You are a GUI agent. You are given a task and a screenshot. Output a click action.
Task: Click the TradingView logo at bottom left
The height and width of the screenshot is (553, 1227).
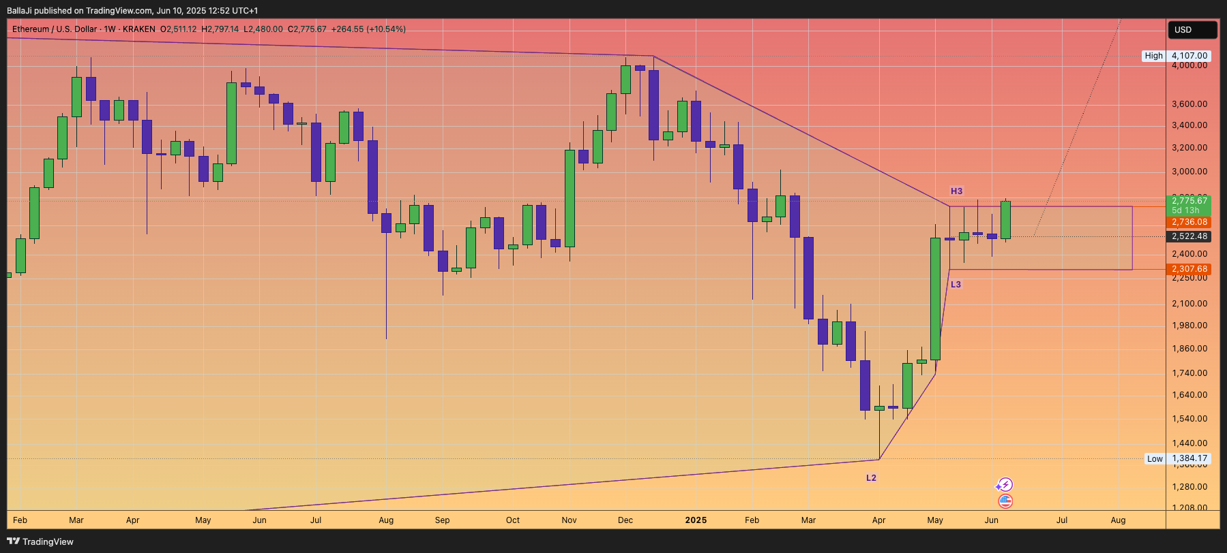tap(40, 541)
